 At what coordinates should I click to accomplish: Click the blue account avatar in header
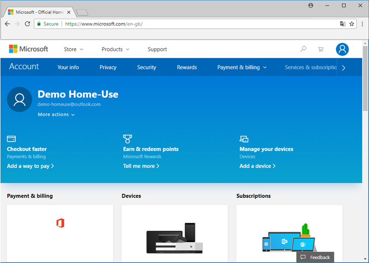coord(342,49)
